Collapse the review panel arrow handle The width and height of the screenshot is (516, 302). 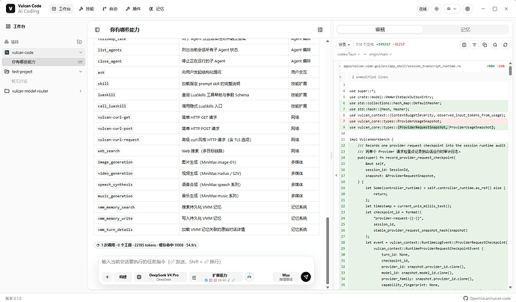(x=337, y=176)
